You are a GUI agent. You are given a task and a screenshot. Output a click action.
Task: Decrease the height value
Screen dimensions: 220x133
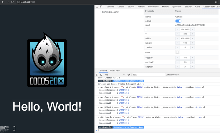point(178,43)
